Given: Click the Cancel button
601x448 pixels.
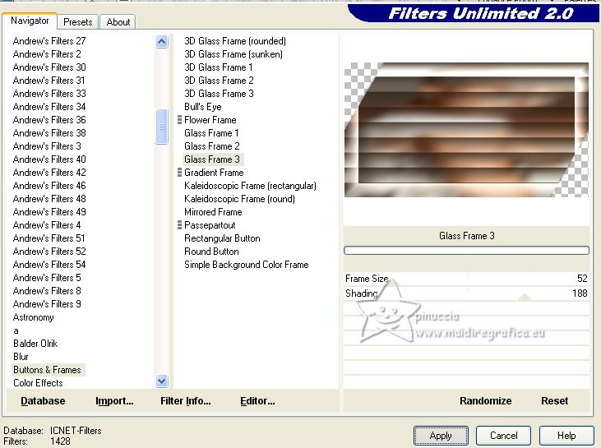Looking at the screenshot, I should 503,436.
